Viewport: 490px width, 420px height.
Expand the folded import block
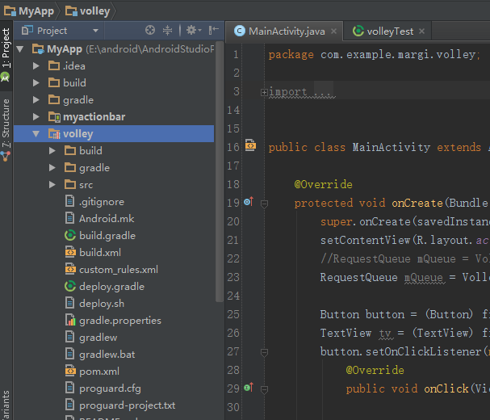click(264, 92)
